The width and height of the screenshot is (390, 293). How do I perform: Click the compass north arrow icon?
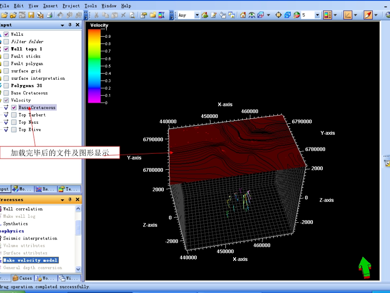click(368, 15)
